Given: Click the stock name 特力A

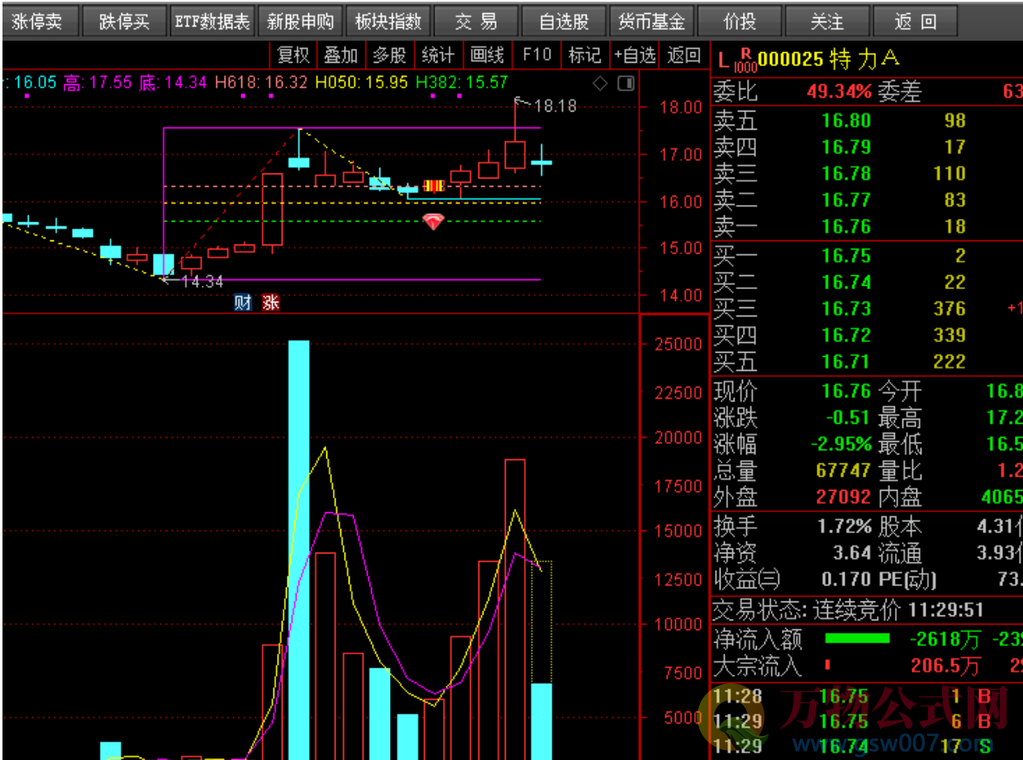Looking at the screenshot, I should pyautogui.click(x=864, y=59).
